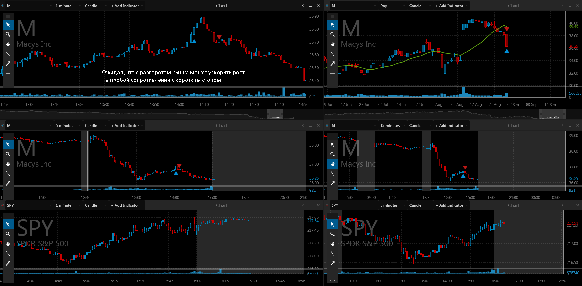The image size is (582, 286).
Task: Open the Candle type dropdown in M Day chart
Action: tap(420, 6)
